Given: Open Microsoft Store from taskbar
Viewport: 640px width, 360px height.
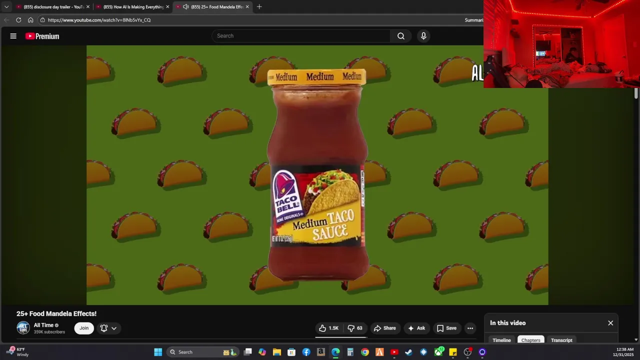Looking at the screenshot, I should 291,352.
